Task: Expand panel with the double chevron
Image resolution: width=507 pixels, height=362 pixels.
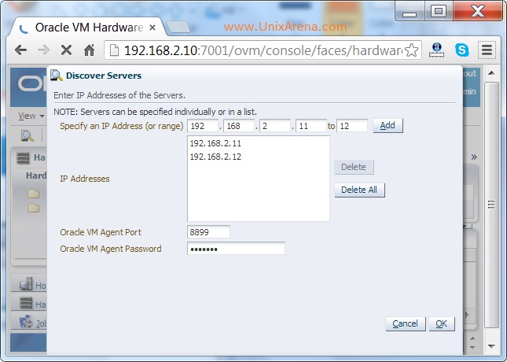Action: pos(474,157)
